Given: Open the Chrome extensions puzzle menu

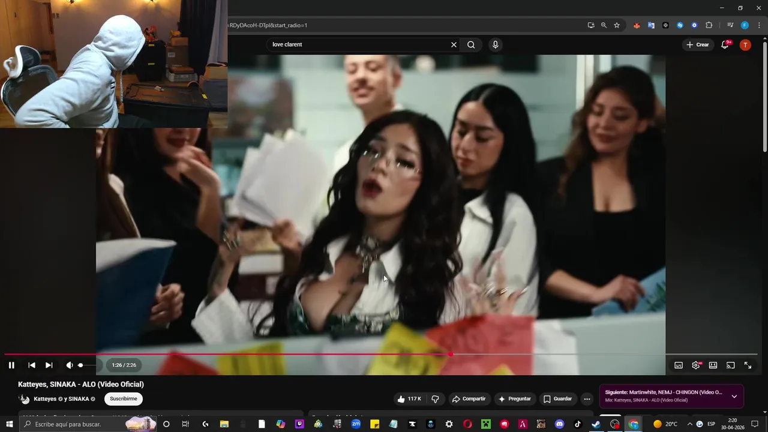Looking at the screenshot, I should [709, 25].
